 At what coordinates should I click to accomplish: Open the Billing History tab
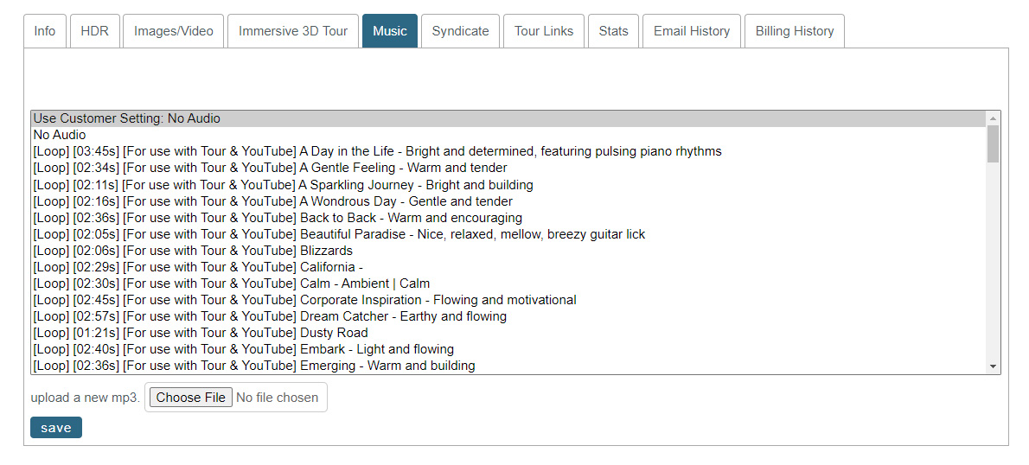point(794,31)
